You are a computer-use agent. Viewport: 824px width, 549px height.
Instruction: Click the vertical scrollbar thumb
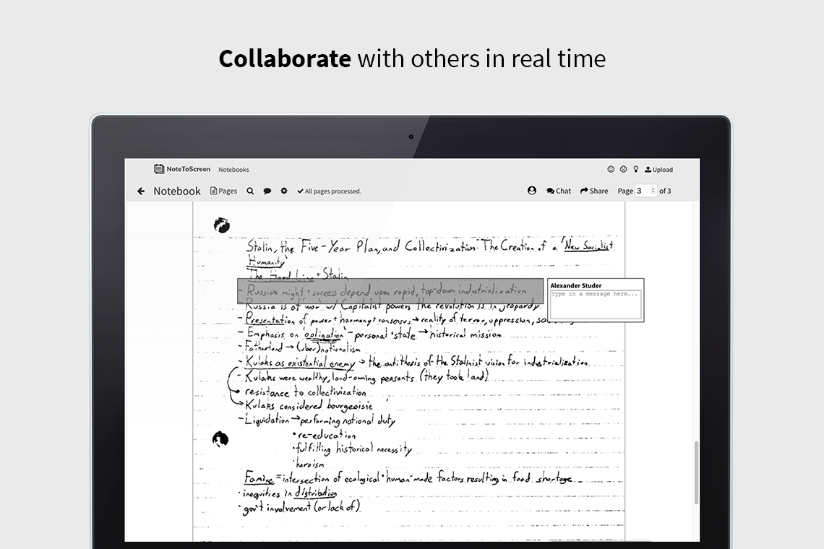tap(697, 472)
